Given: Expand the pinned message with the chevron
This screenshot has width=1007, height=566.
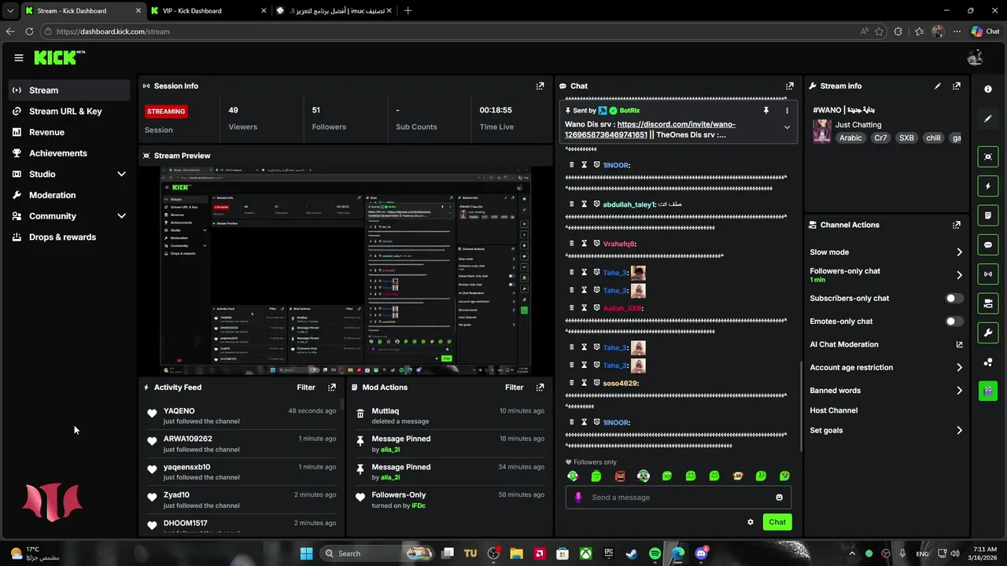Looking at the screenshot, I should (x=787, y=127).
